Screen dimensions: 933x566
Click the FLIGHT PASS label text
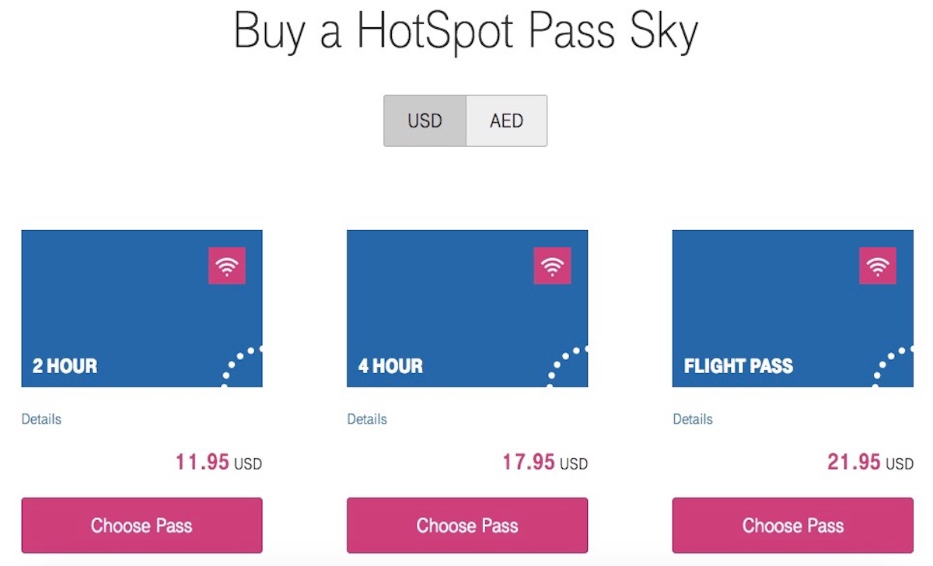point(739,366)
